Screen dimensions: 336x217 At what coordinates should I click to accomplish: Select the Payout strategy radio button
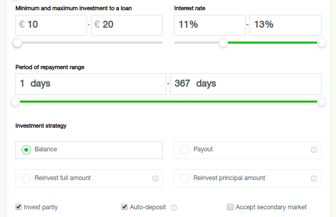[x=185, y=150]
